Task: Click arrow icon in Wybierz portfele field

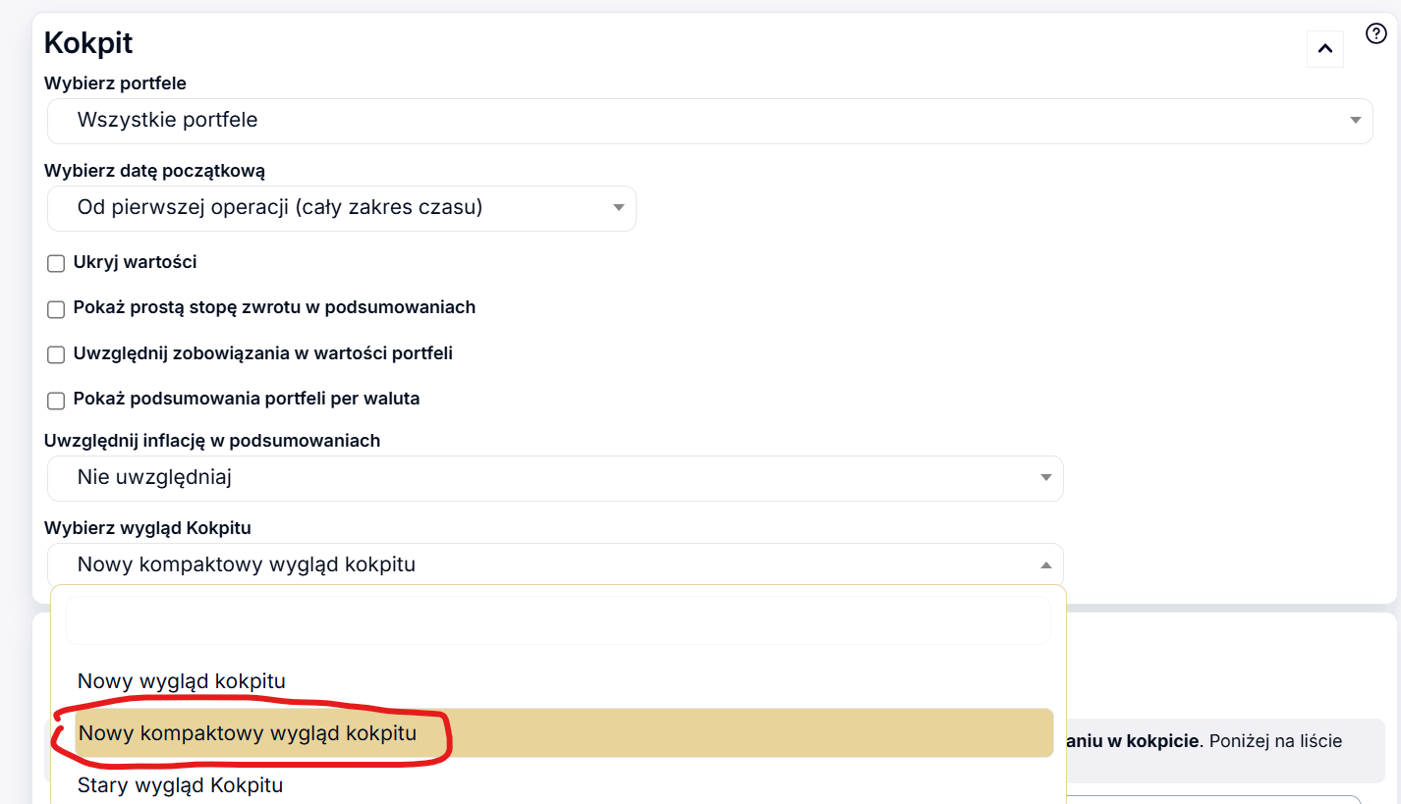Action: pos(1355,121)
